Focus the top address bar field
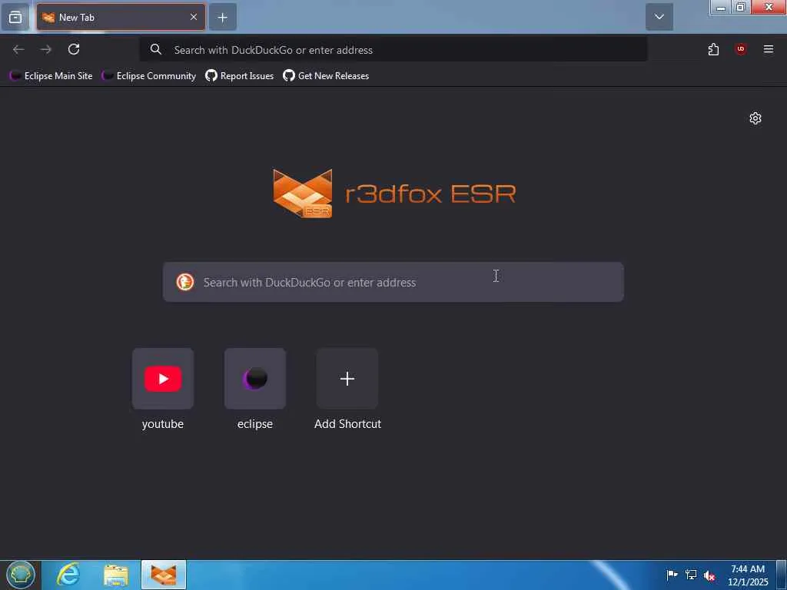The height and width of the screenshot is (590, 787). click(x=393, y=49)
